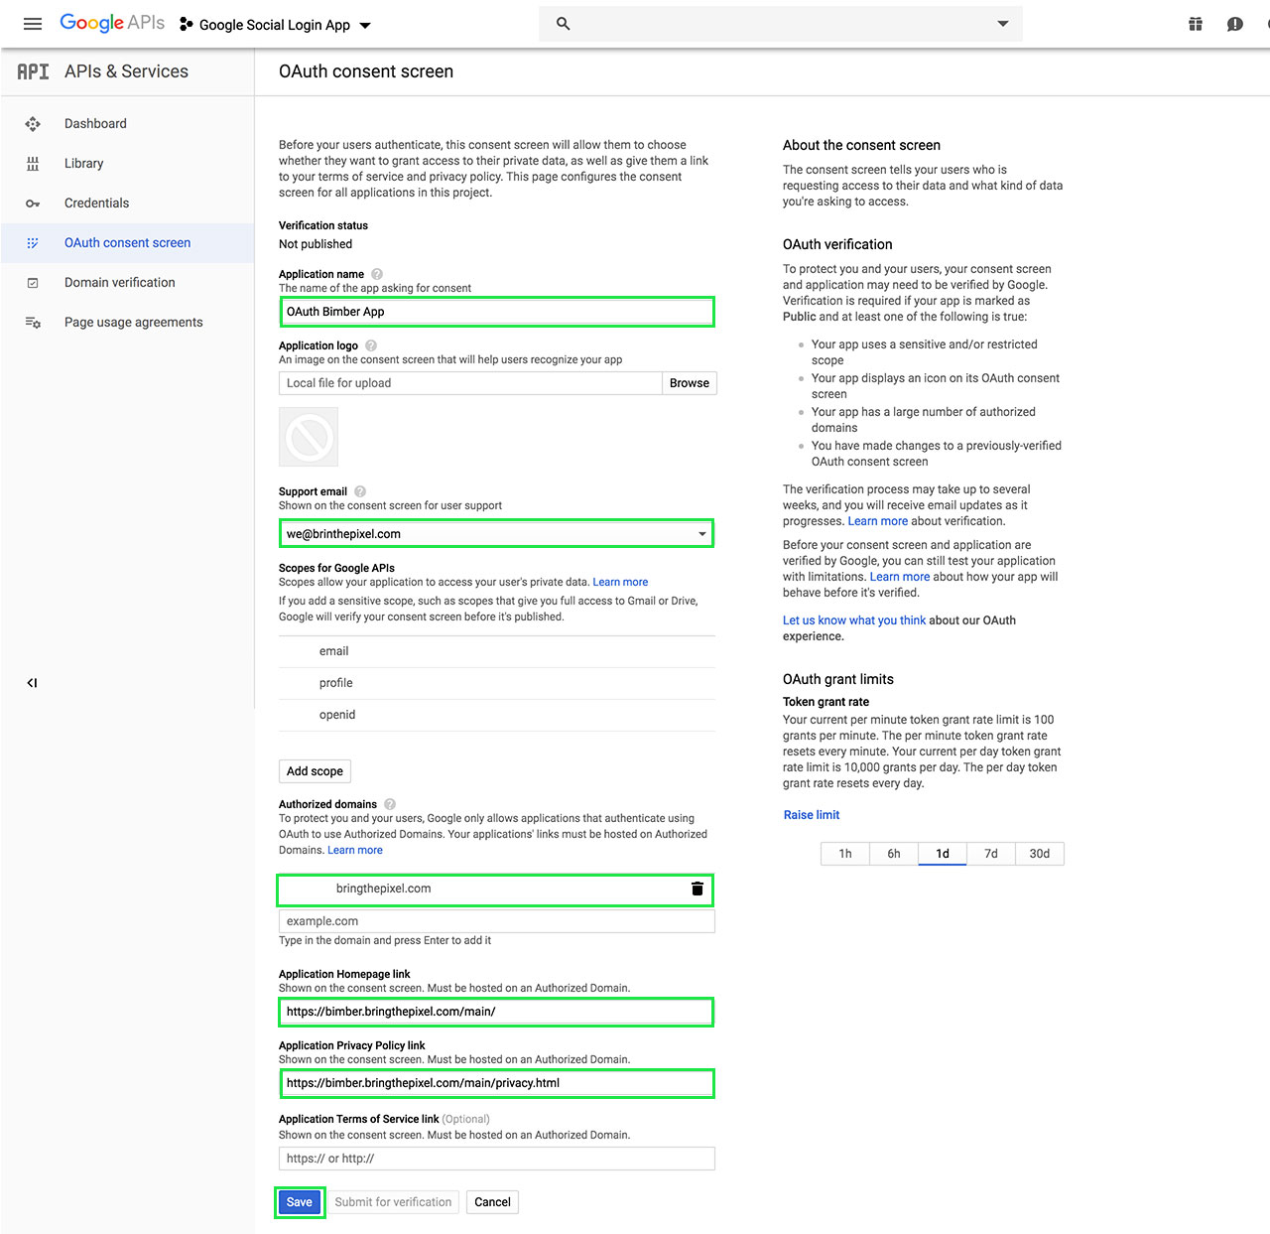Click the OAuth consent screen sidebar icon

pos(33,243)
